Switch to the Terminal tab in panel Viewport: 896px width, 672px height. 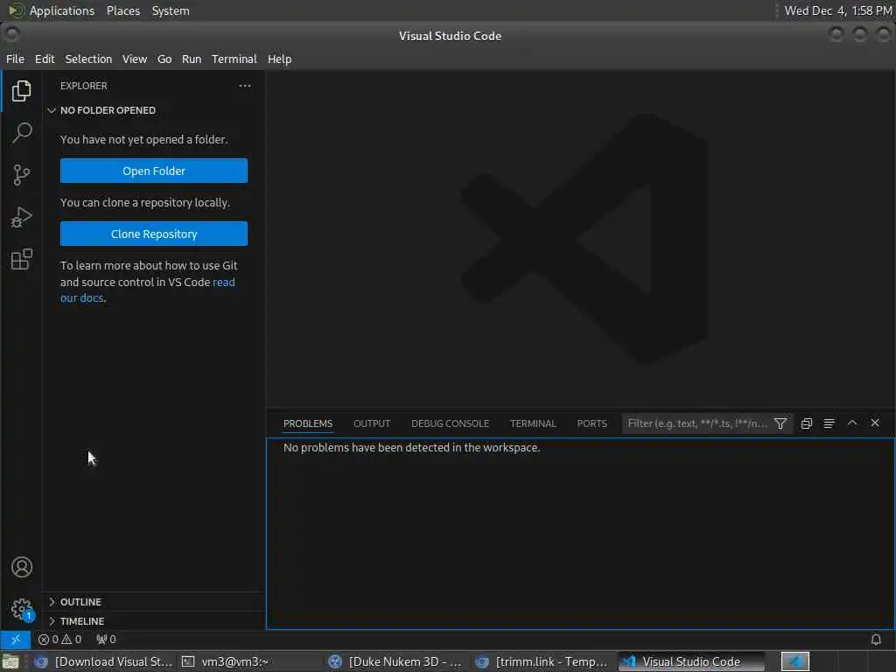(533, 423)
